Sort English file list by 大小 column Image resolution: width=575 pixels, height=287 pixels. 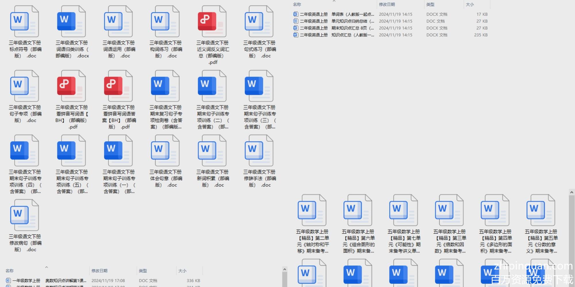[470, 5]
